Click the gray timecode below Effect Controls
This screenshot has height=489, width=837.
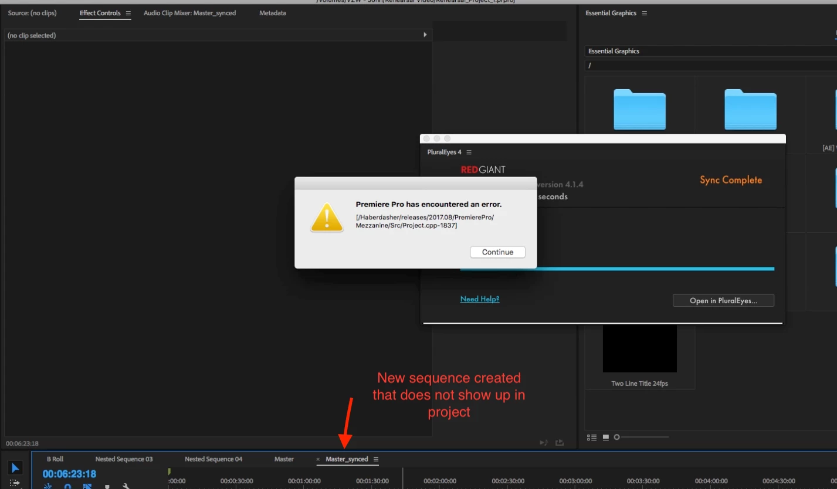tap(22, 443)
